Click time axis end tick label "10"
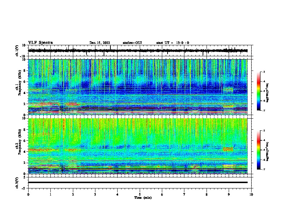 [x=251, y=194]
